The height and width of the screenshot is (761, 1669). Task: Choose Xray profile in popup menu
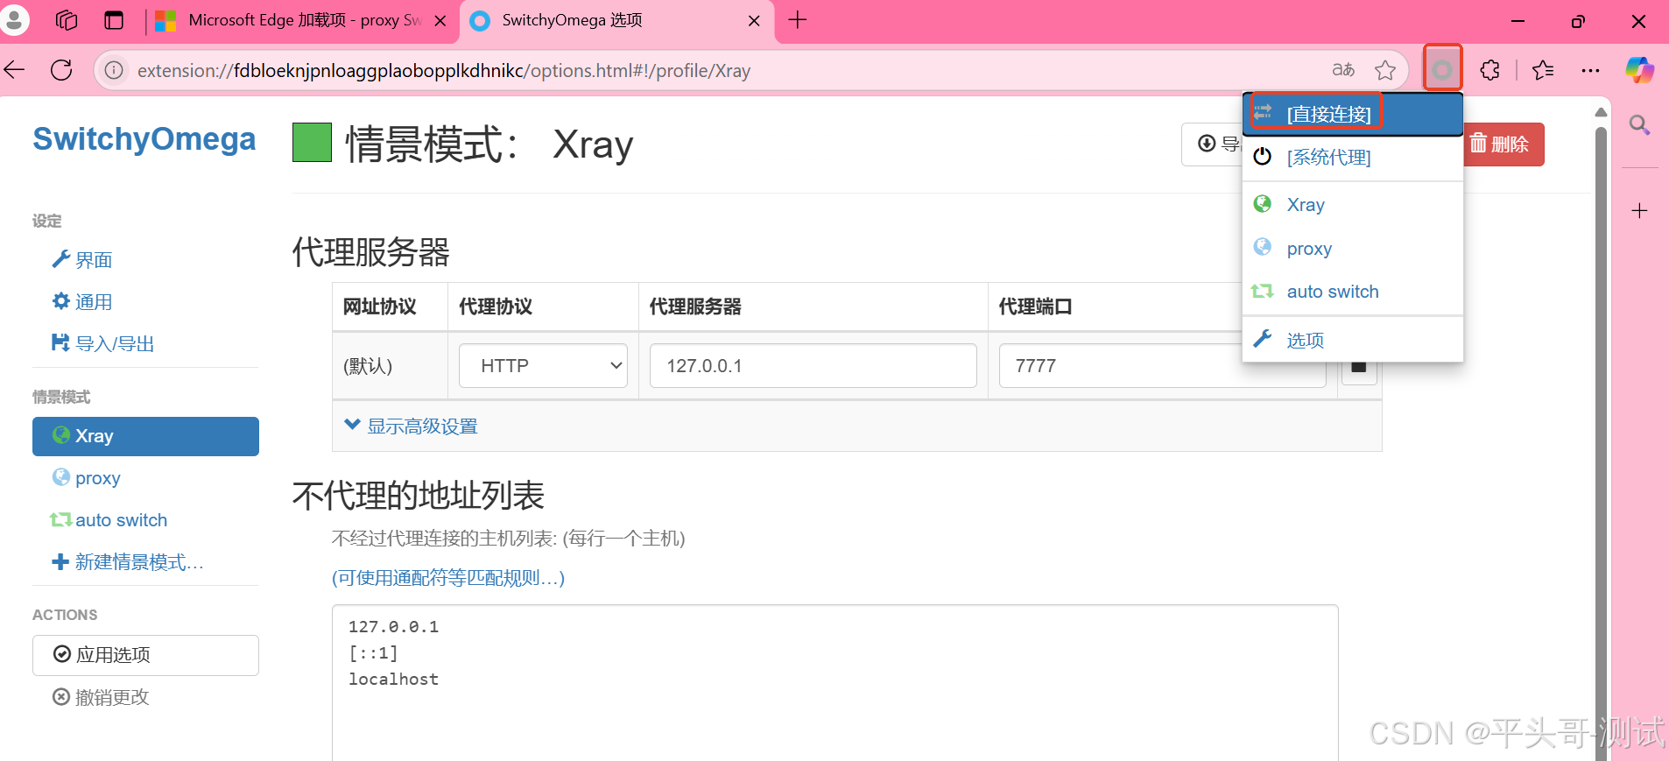point(1353,205)
